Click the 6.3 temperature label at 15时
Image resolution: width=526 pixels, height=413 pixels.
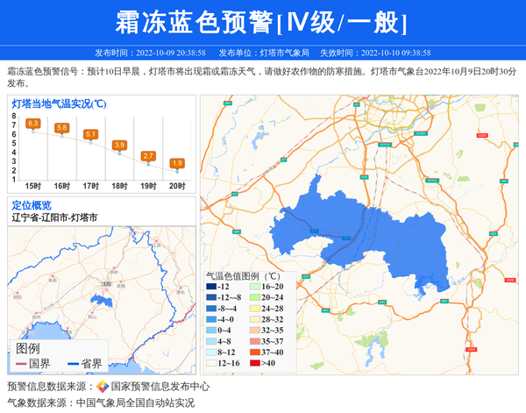point(33,124)
